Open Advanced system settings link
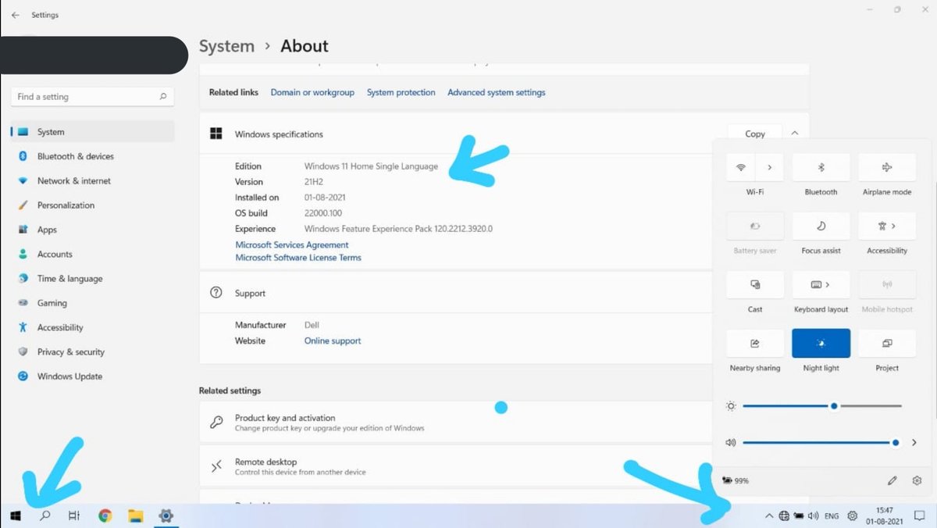Image resolution: width=937 pixels, height=528 pixels. 497,92
